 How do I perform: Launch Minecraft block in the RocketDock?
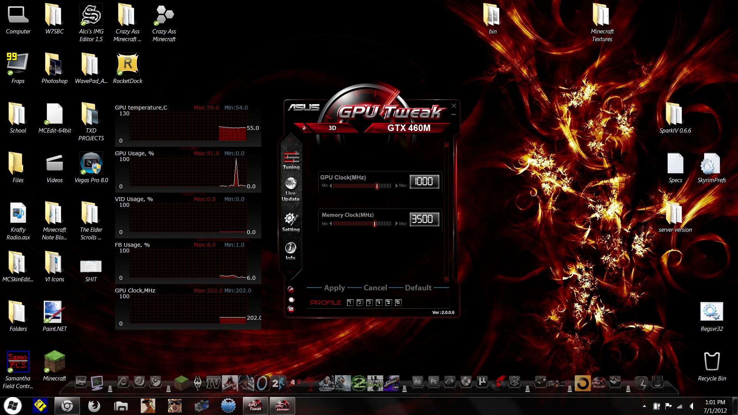coord(181,383)
